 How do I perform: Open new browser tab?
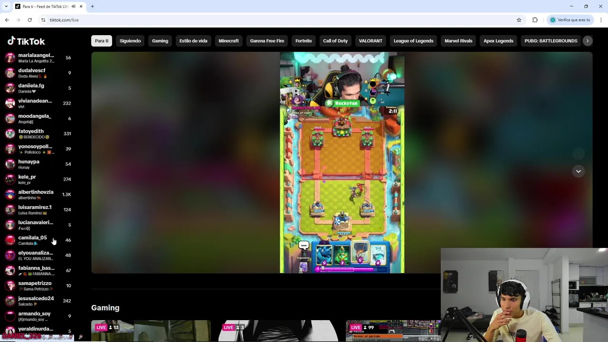click(92, 6)
